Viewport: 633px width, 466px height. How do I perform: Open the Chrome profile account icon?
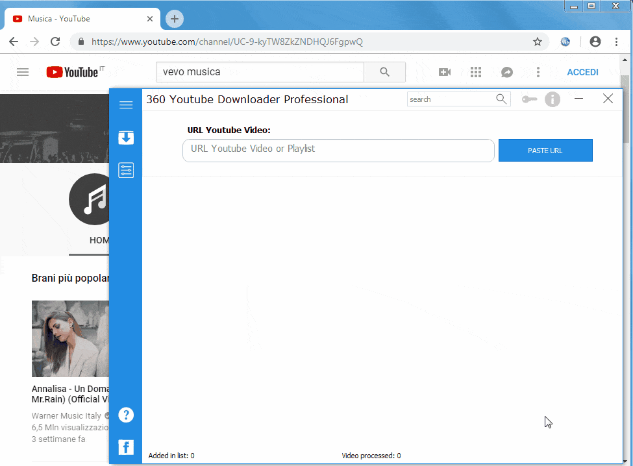pos(595,42)
